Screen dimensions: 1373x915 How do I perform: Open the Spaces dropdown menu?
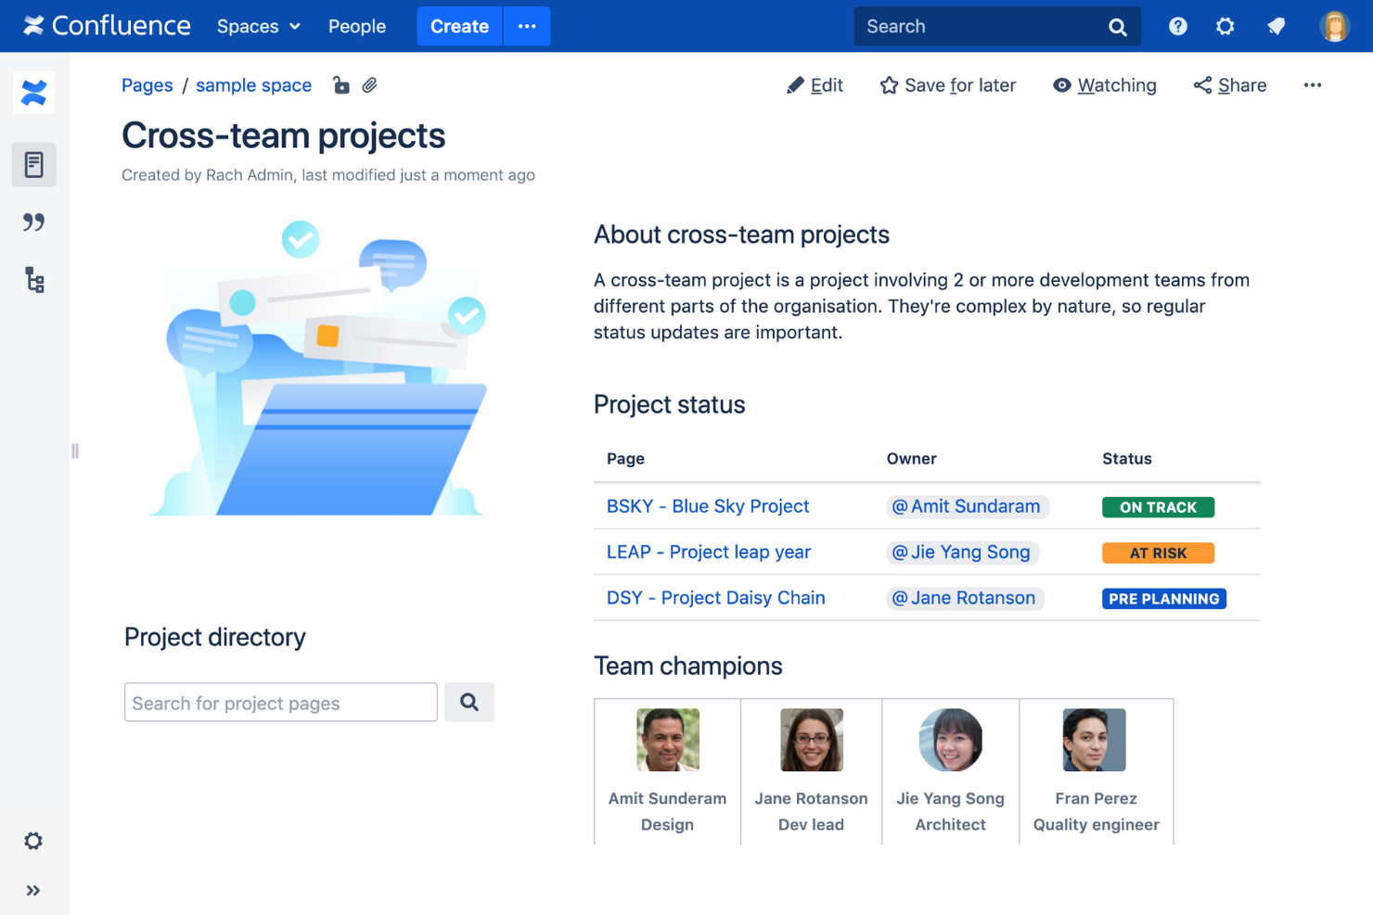pyautogui.click(x=257, y=26)
